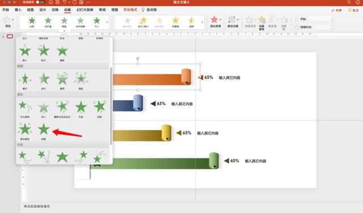This screenshot has width=363, height=213.
Task: Click the 批注 (Comments) button
Action: pos(353,10)
